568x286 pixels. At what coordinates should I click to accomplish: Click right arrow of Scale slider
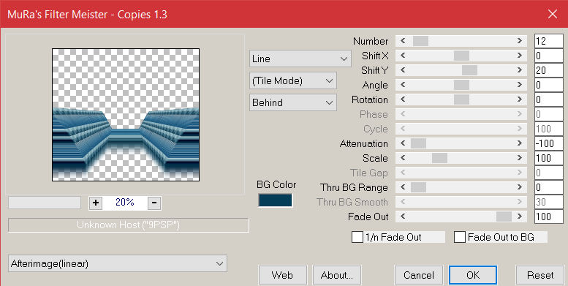coord(520,158)
